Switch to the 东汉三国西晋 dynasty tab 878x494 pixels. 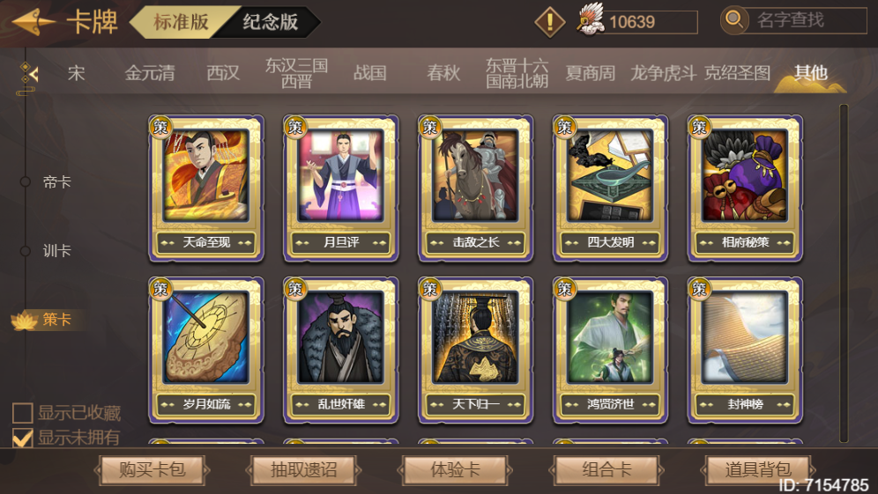pyautogui.click(x=296, y=73)
